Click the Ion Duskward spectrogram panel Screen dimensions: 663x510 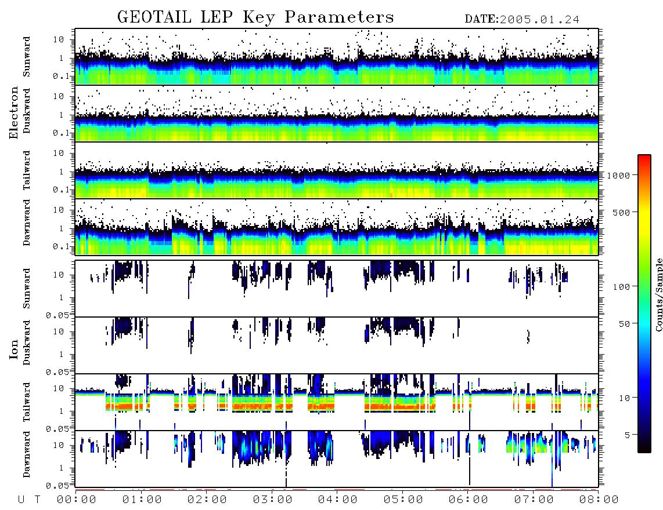337,345
